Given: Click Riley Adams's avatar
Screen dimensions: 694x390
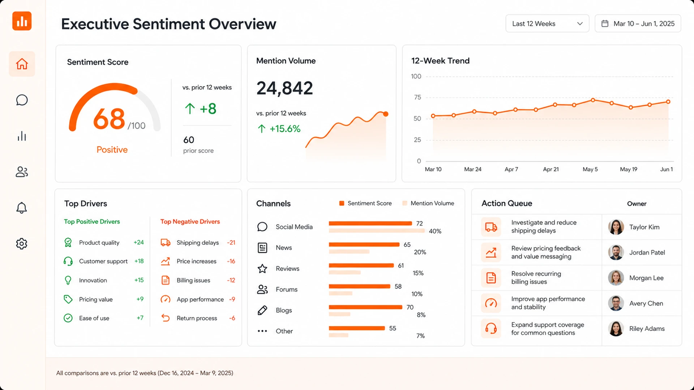Looking at the screenshot, I should pos(616,329).
